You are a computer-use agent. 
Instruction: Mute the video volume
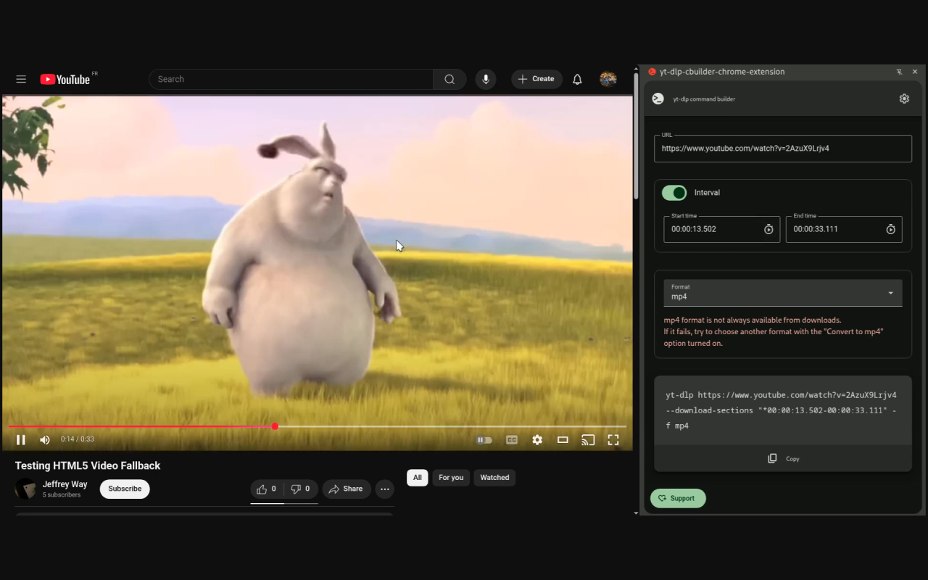tap(44, 439)
